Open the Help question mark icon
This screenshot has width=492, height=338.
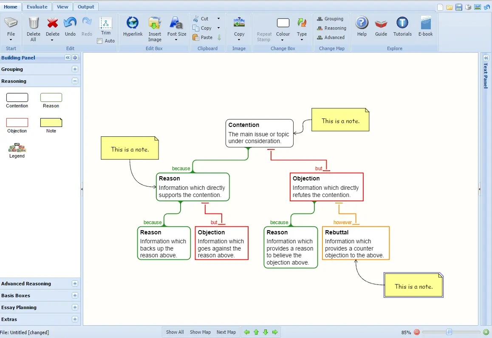[362, 23]
